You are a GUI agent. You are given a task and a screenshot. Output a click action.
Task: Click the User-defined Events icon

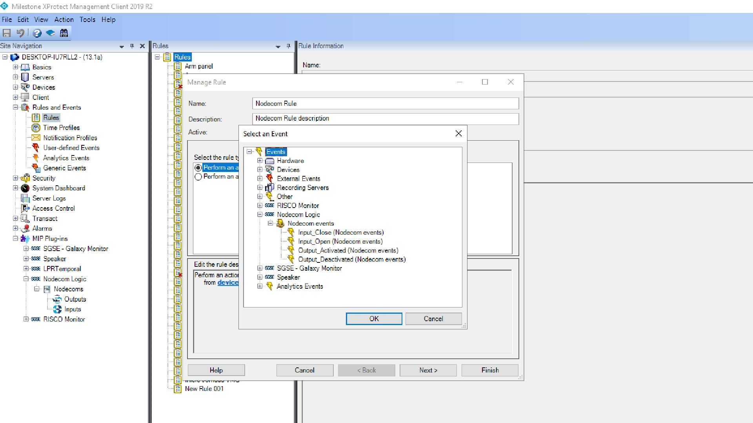36,148
